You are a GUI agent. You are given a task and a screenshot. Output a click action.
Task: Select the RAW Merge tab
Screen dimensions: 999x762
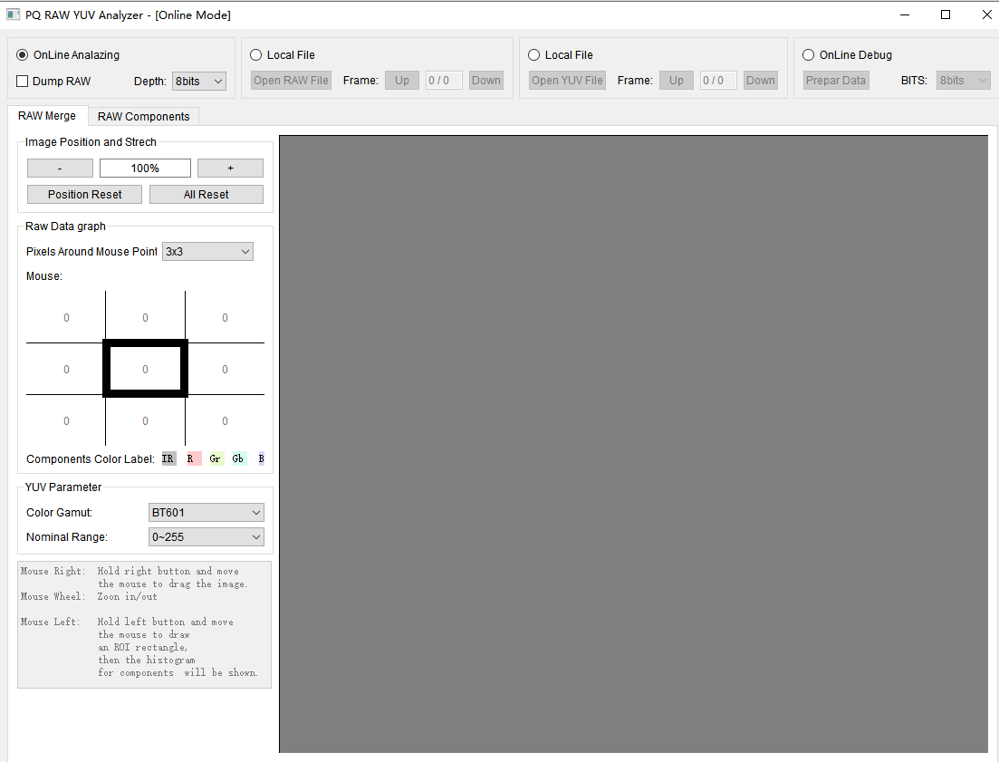[47, 116]
